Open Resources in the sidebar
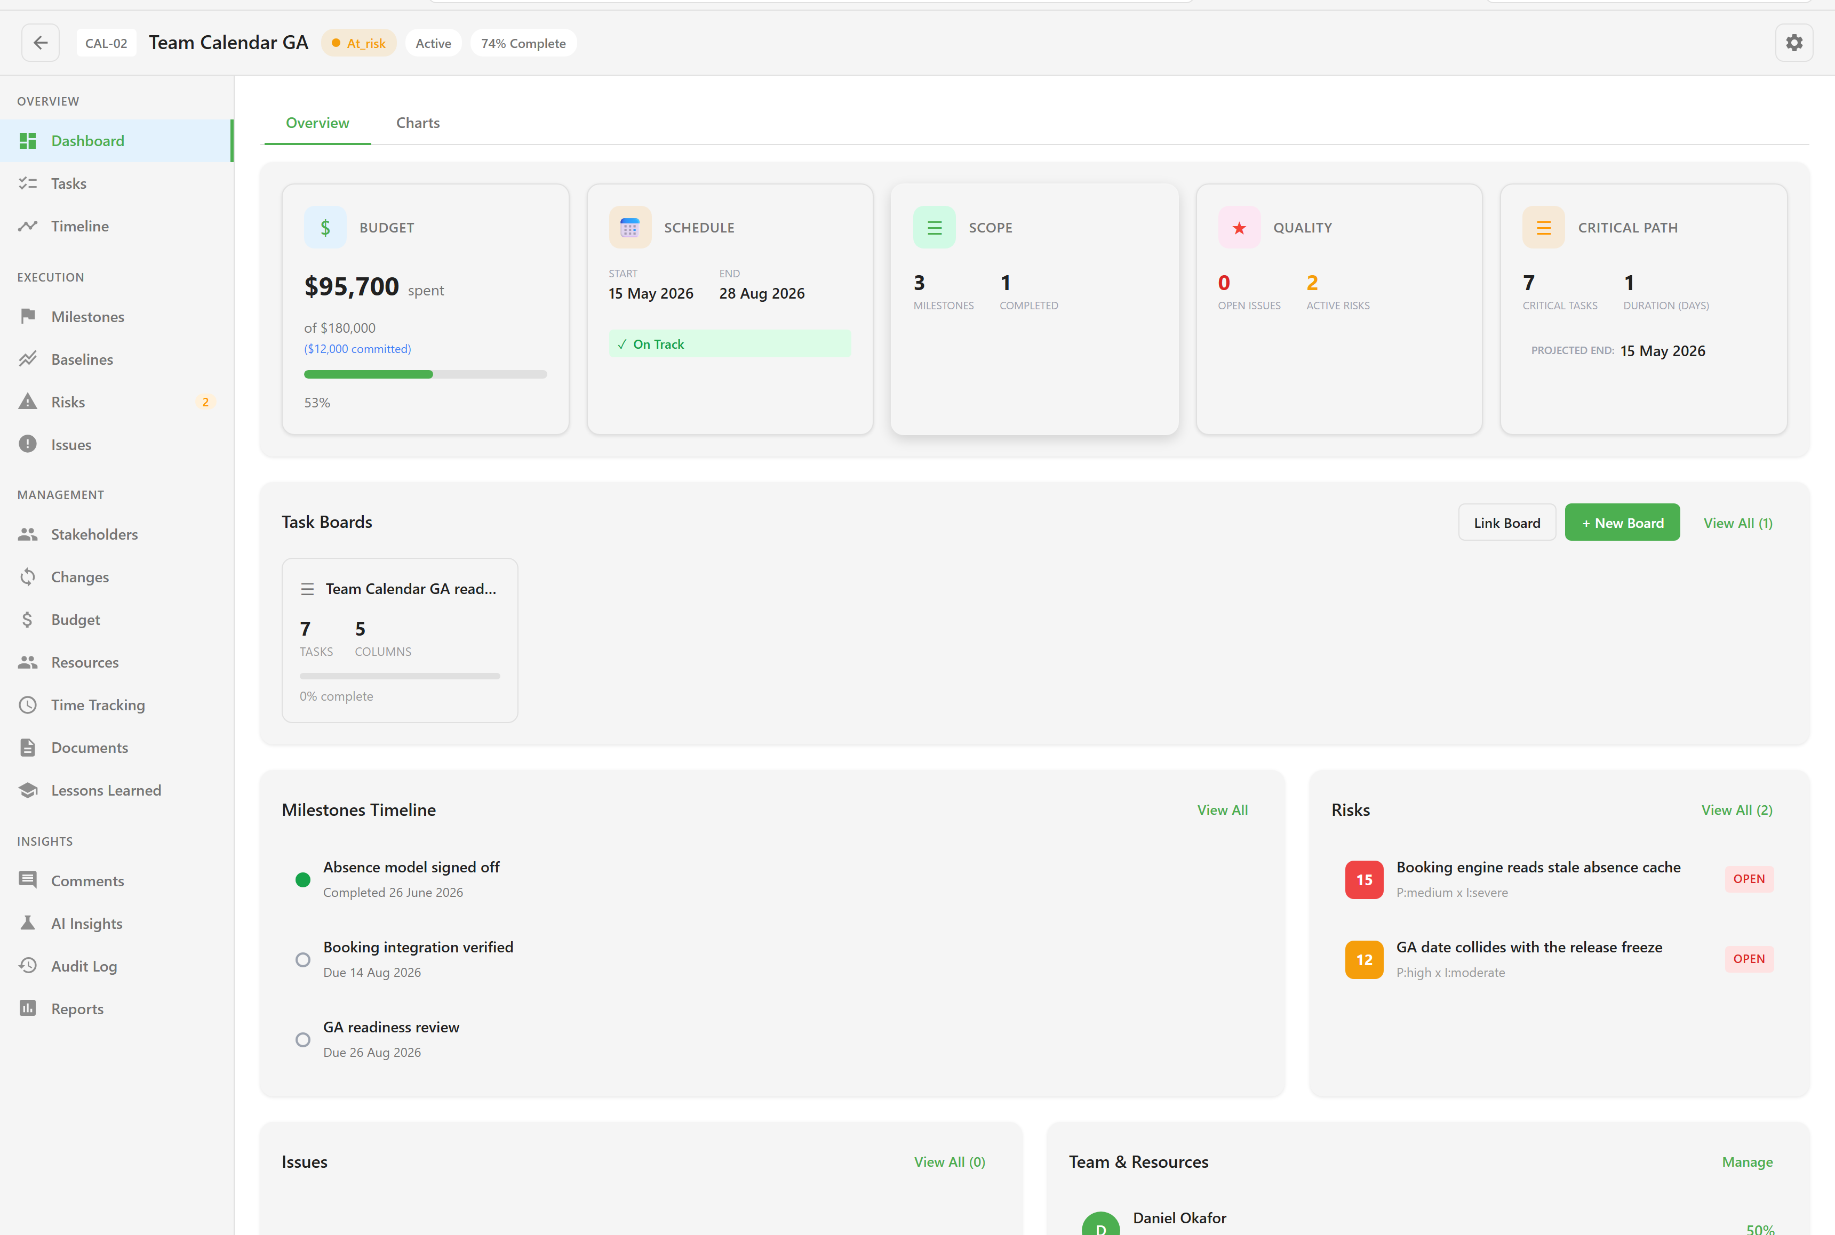1835x1235 pixels. click(x=117, y=662)
